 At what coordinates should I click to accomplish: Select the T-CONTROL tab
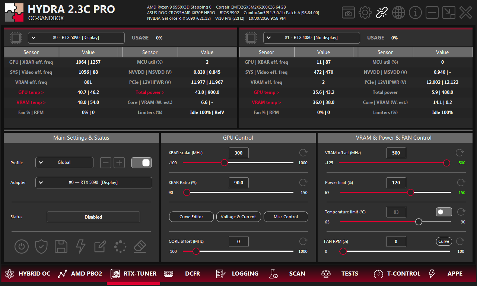[397, 274]
